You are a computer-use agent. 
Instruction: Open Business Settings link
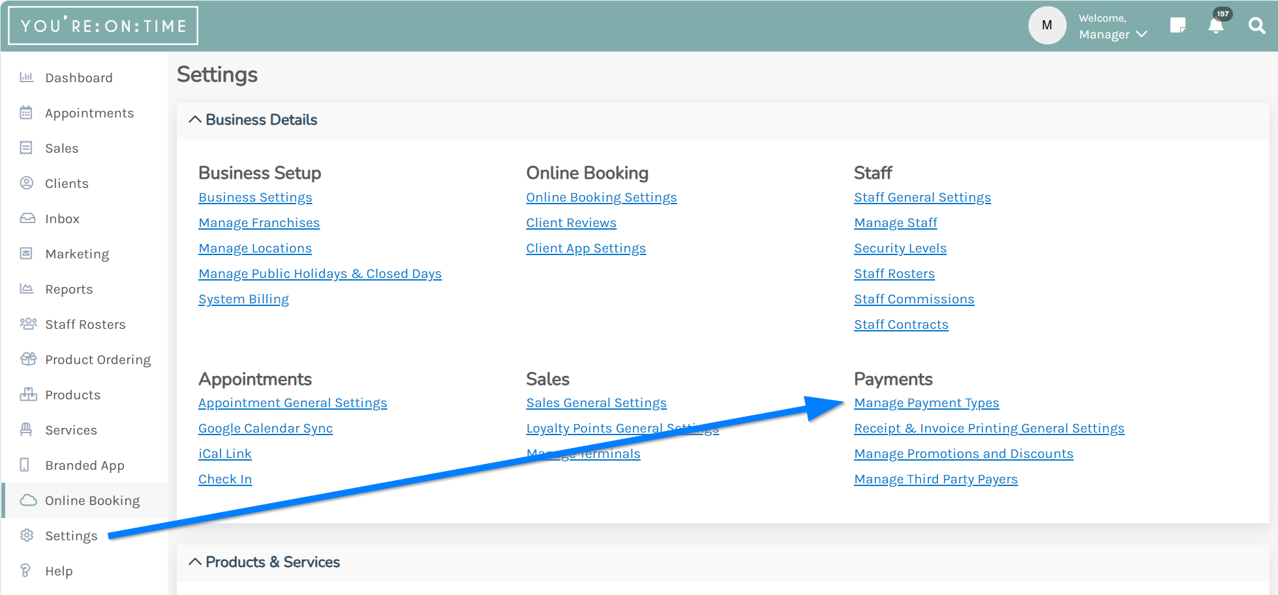(255, 197)
